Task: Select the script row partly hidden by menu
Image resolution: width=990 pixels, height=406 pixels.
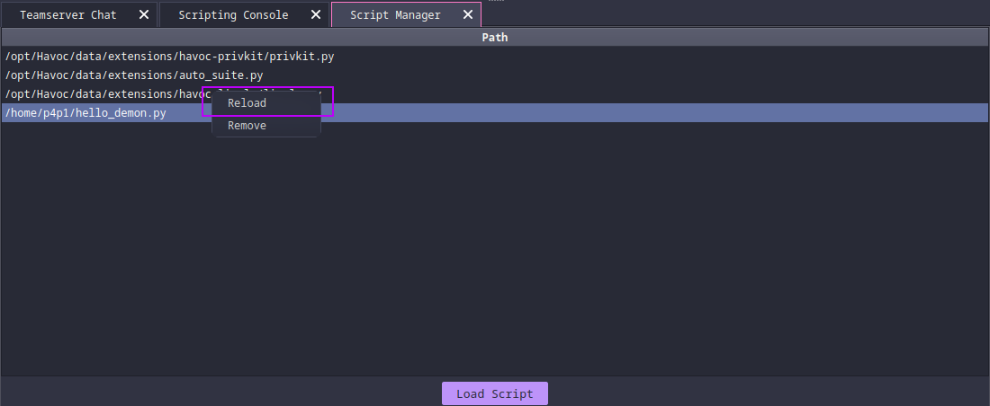Action: tap(99, 94)
